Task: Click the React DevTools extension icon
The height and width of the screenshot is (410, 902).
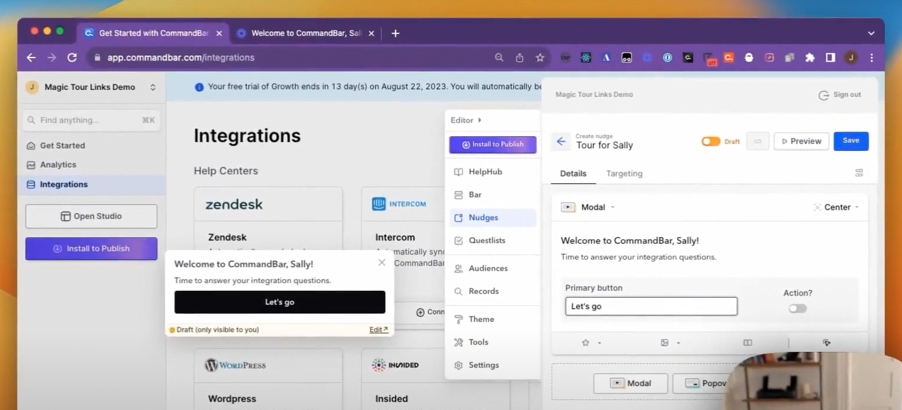Action: click(586, 58)
